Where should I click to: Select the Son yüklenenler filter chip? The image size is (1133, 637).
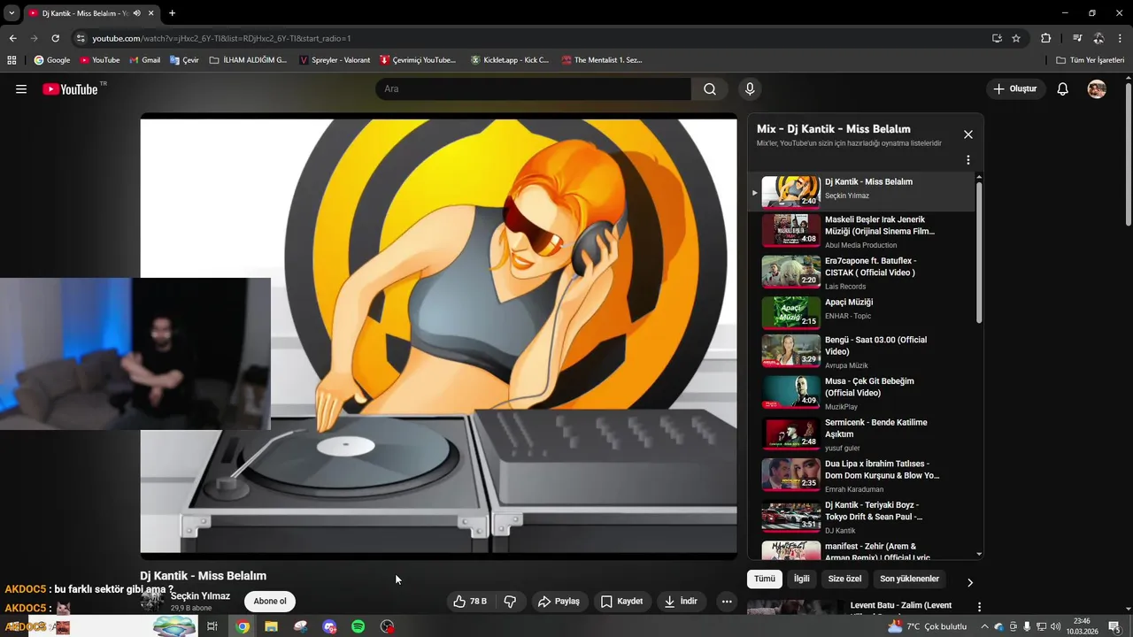point(909,579)
